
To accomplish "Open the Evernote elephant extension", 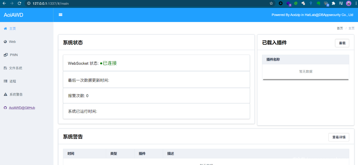I will coord(318,3).
